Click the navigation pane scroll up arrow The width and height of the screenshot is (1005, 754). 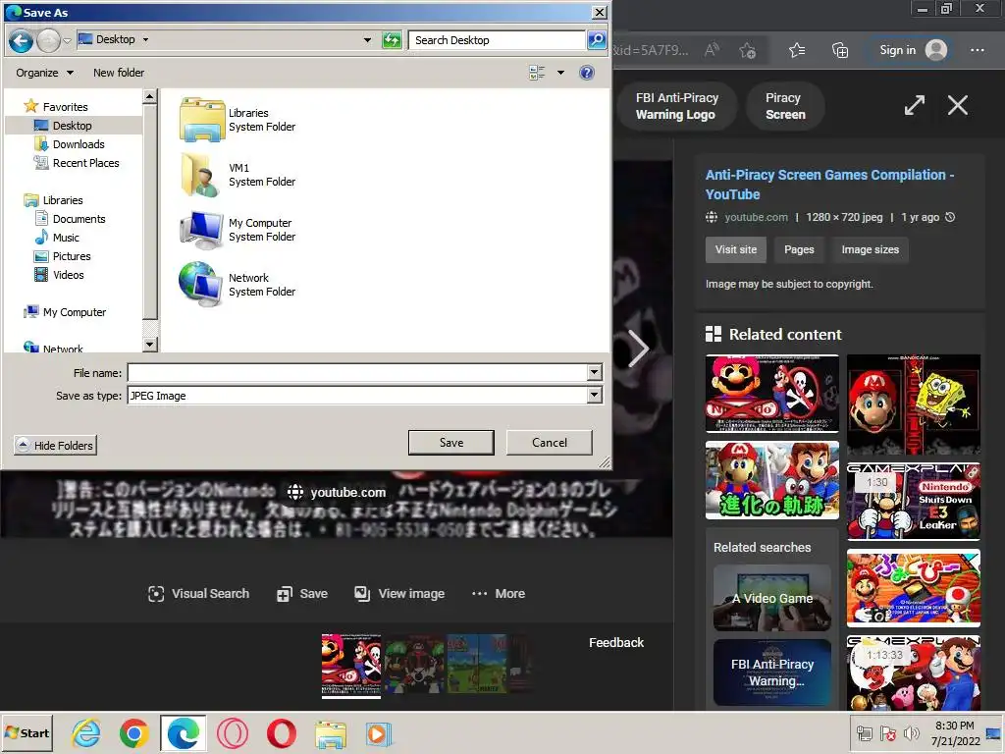[x=149, y=97]
